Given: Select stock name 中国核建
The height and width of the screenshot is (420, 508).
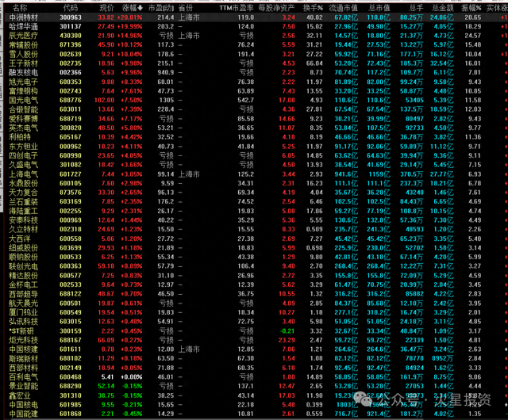Looking at the screenshot, I should coord(23,349).
